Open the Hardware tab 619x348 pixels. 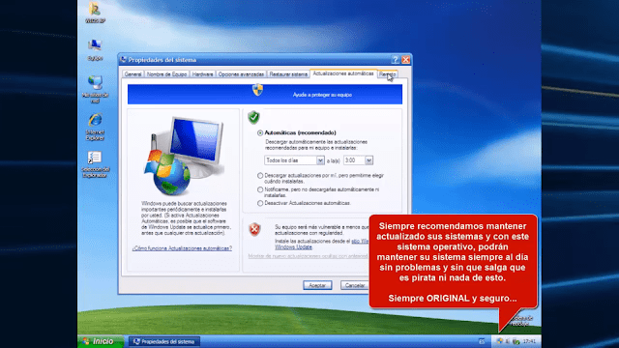point(202,74)
